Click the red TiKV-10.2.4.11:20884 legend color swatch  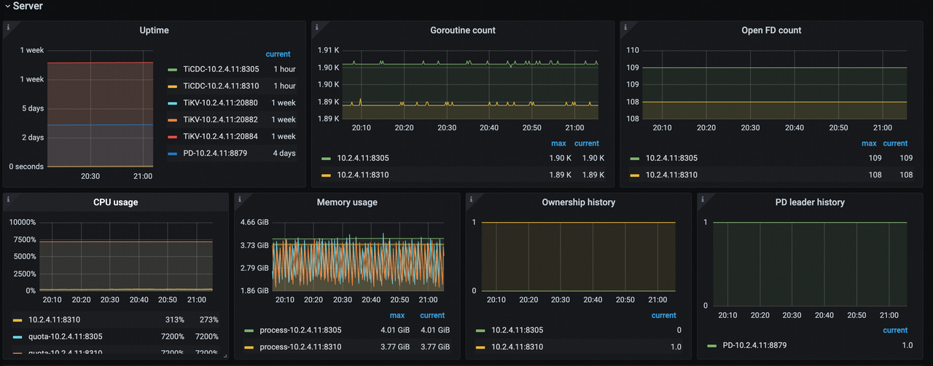[x=173, y=137]
